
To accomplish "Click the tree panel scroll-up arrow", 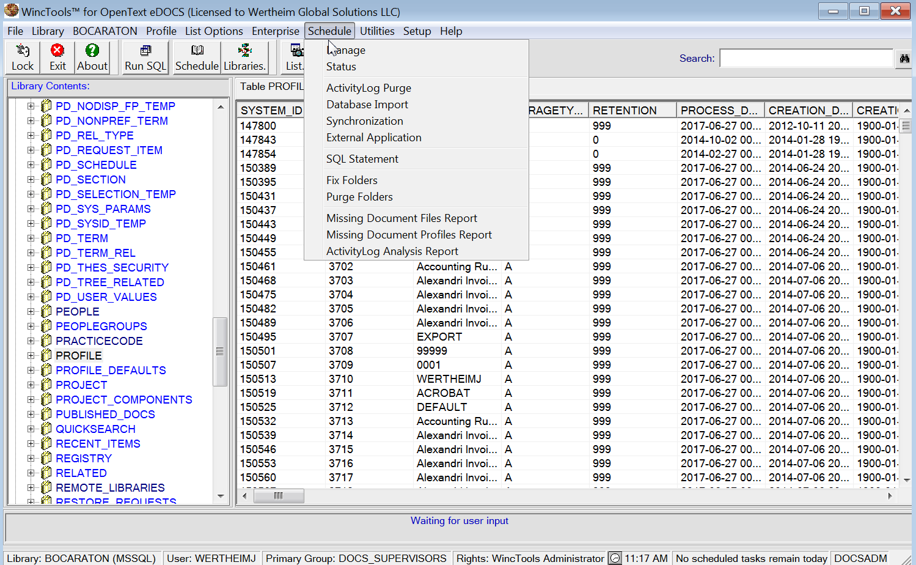I will click(221, 107).
